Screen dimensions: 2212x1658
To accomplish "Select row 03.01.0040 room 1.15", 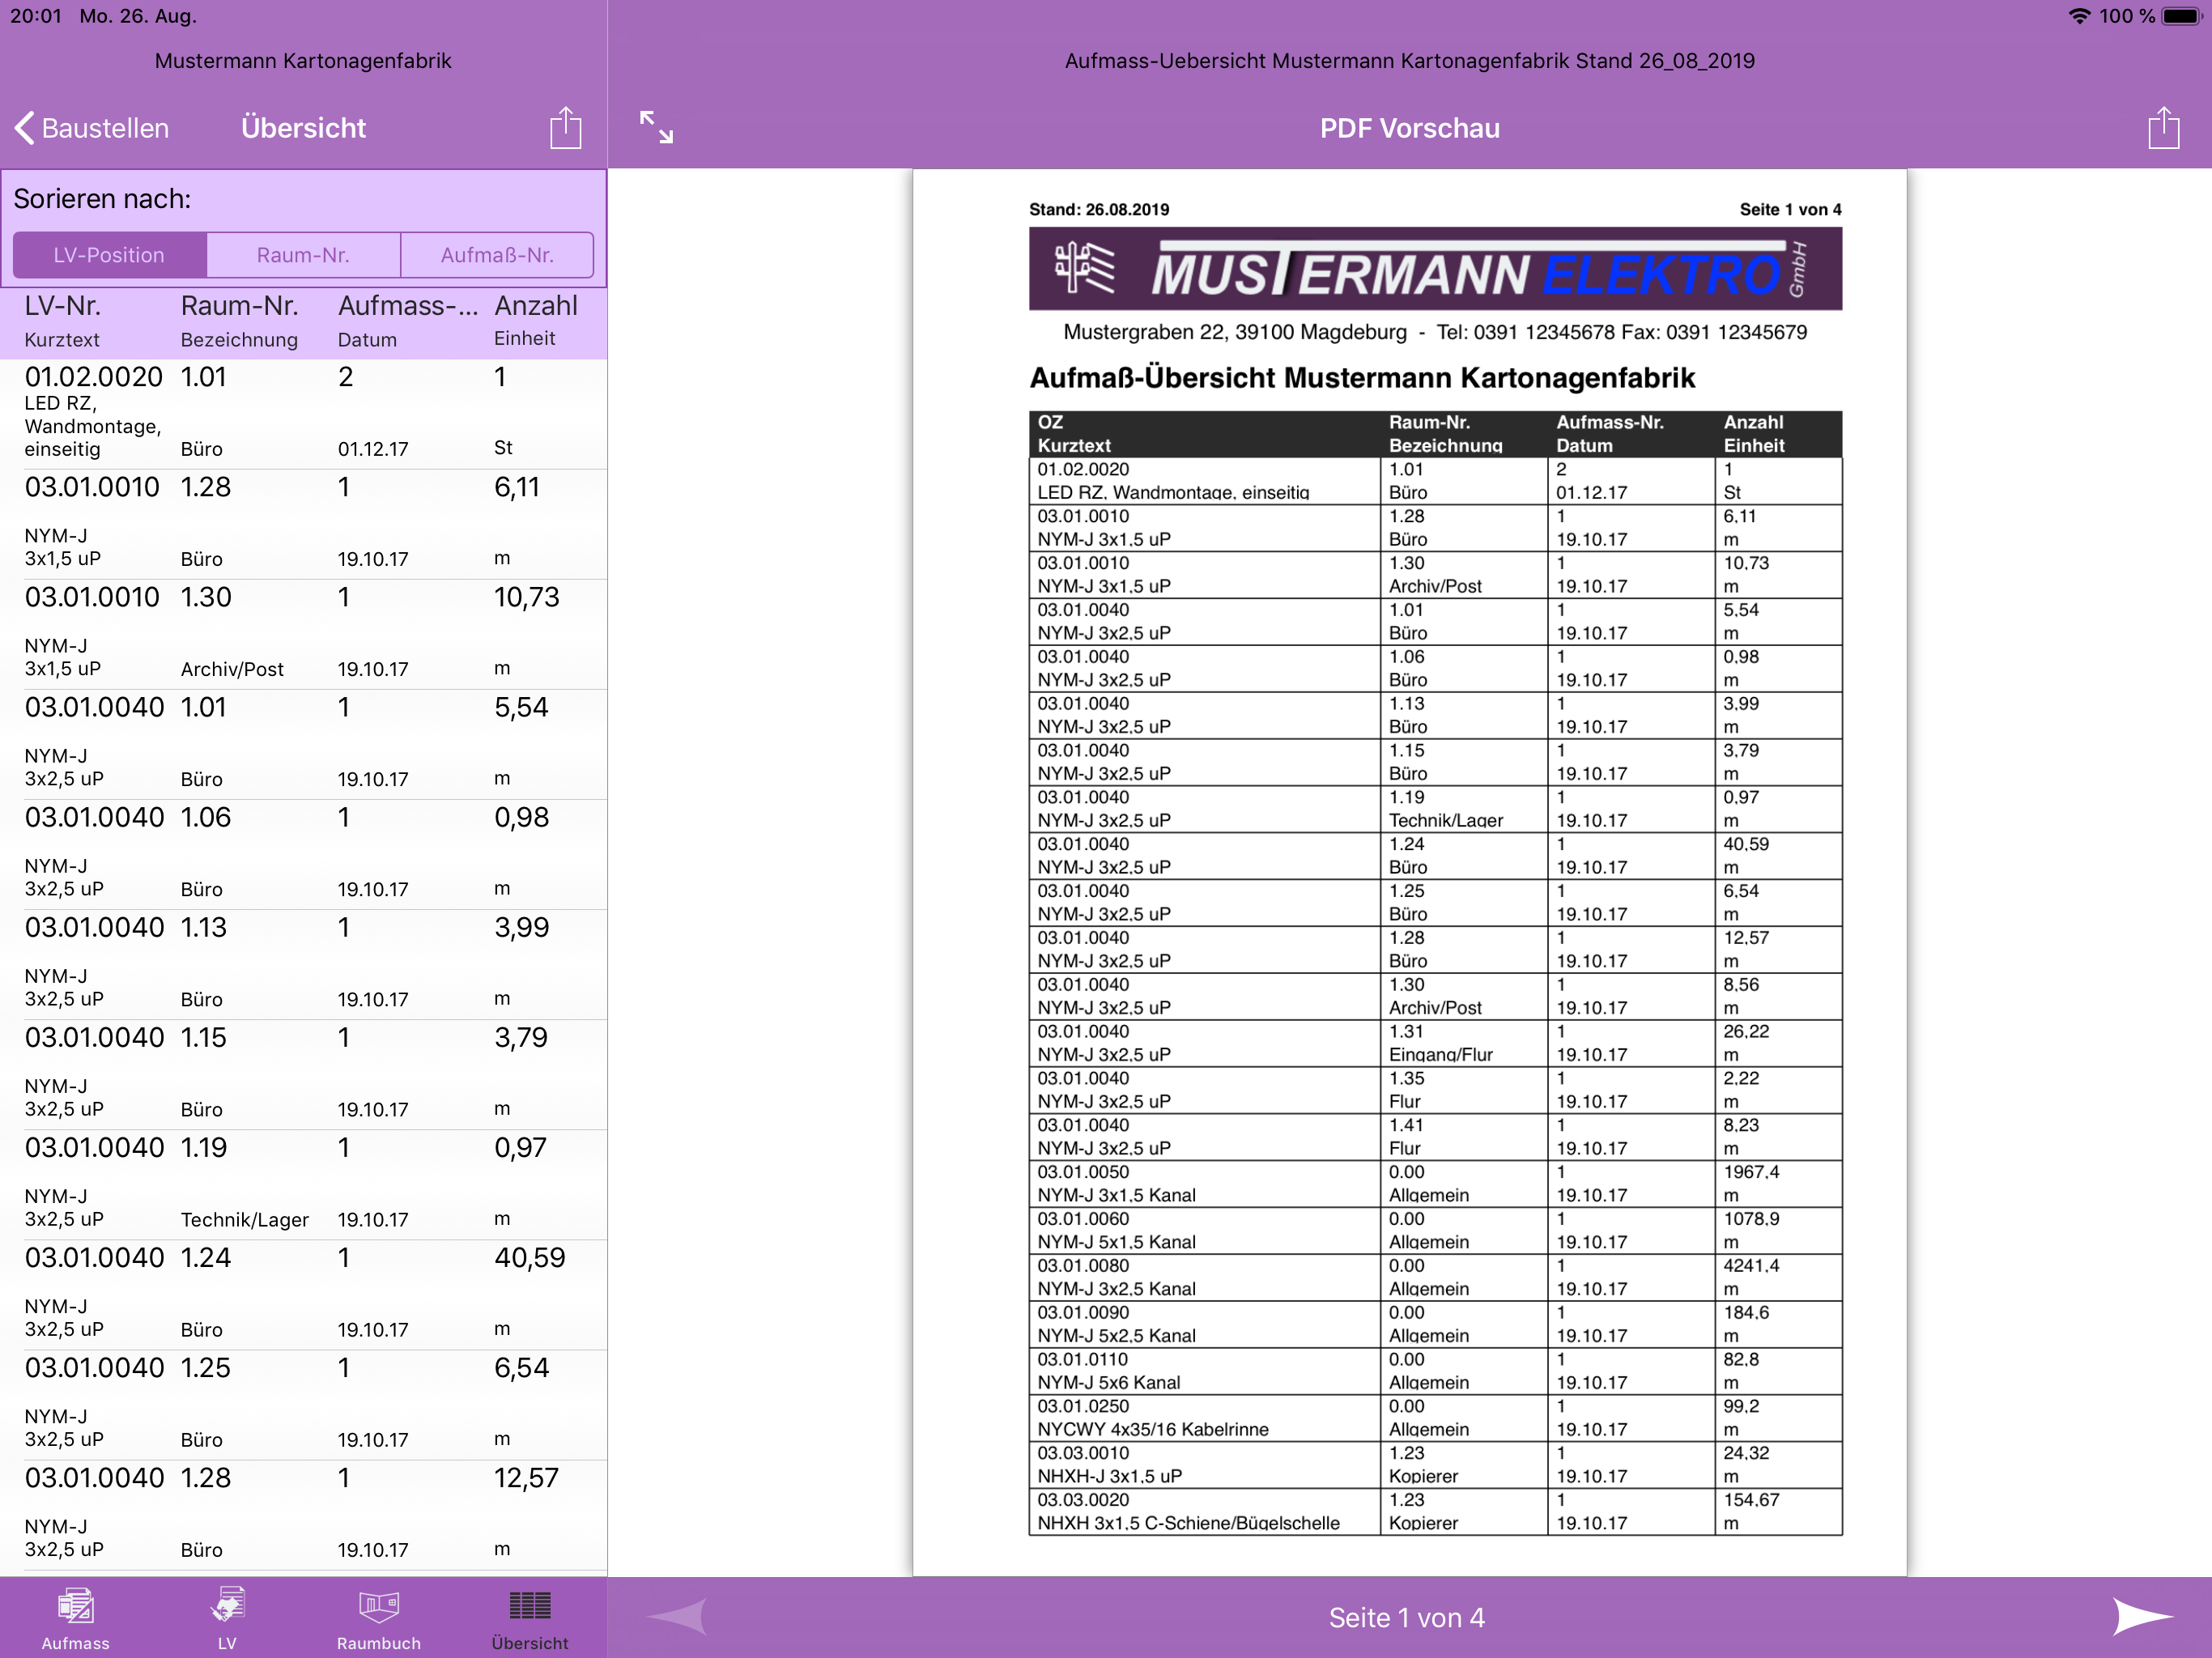I will click(303, 1075).
